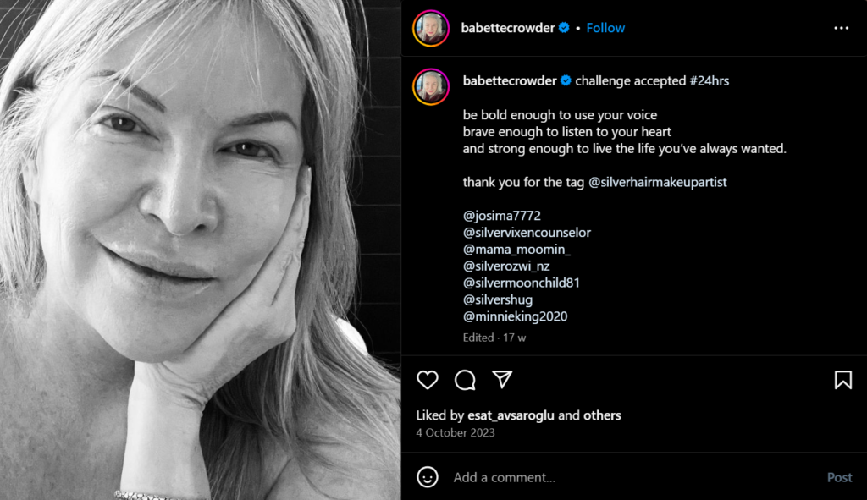Open the babettecrowder username in the caption
867x500 pixels.
510,80
